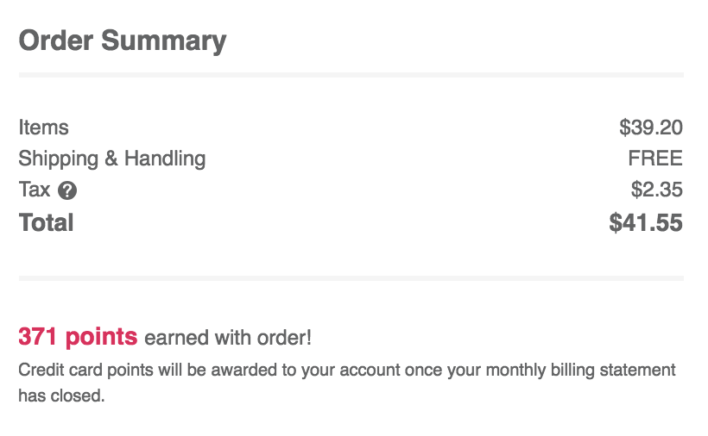Viewport: 708px width, 436px height.
Task: Click the FREE shipping value
Action: [x=655, y=159]
